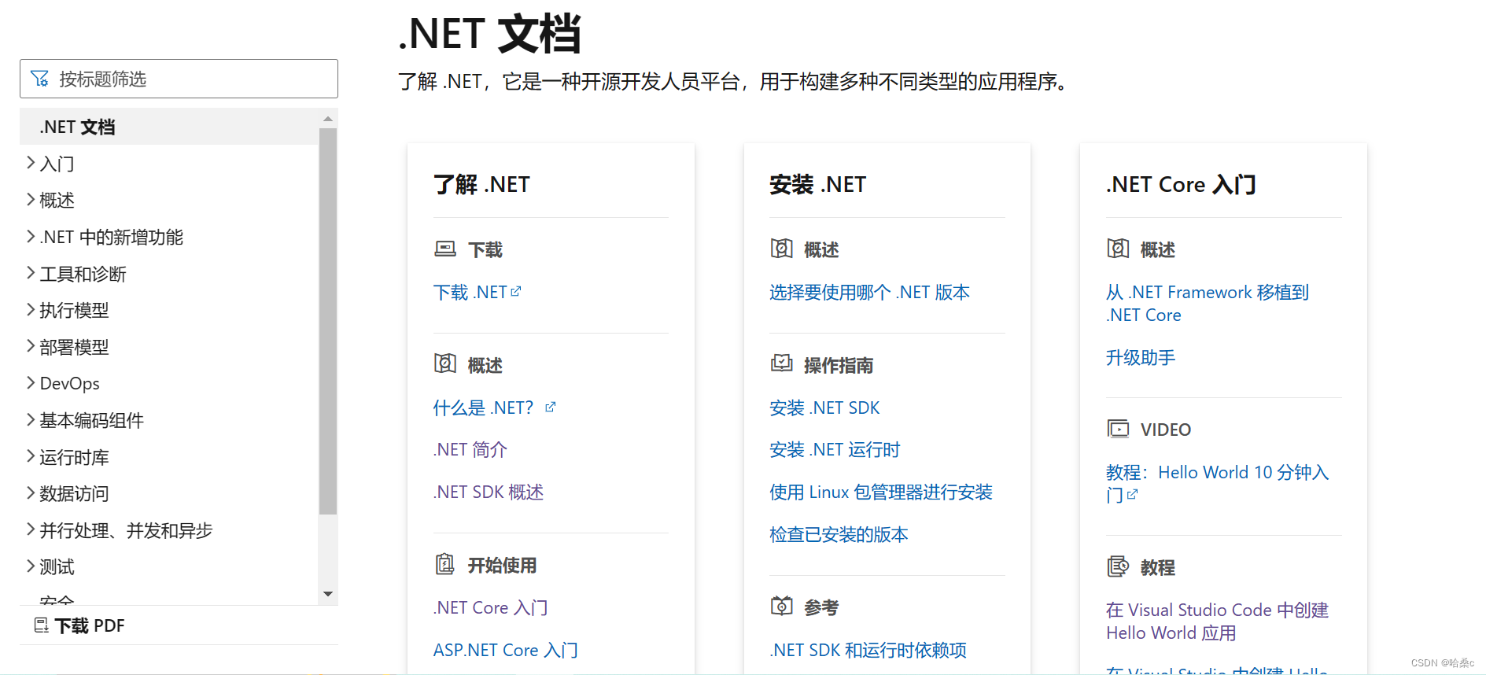This screenshot has width=1486, height=675.
Task: Click the .NET Core 入门 card heading
Action: pos(1181,185)
